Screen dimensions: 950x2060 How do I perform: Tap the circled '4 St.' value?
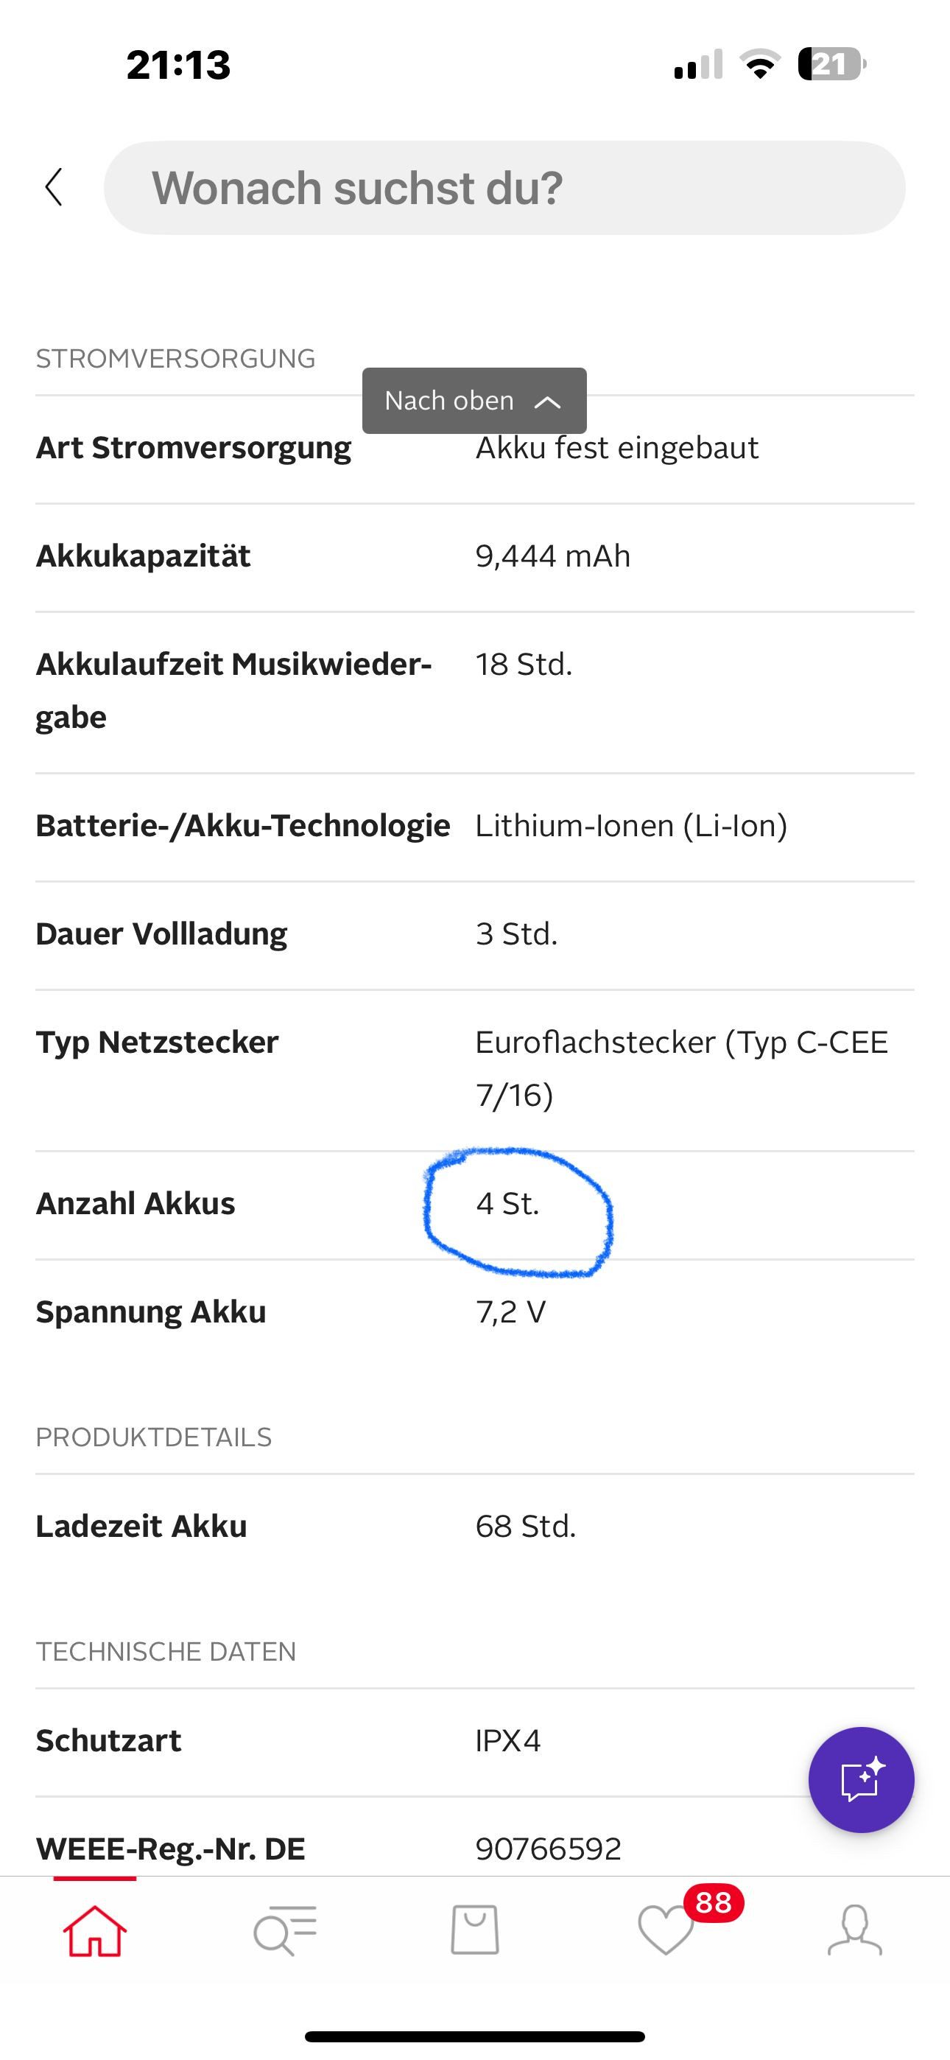[x=508, y=1204]
